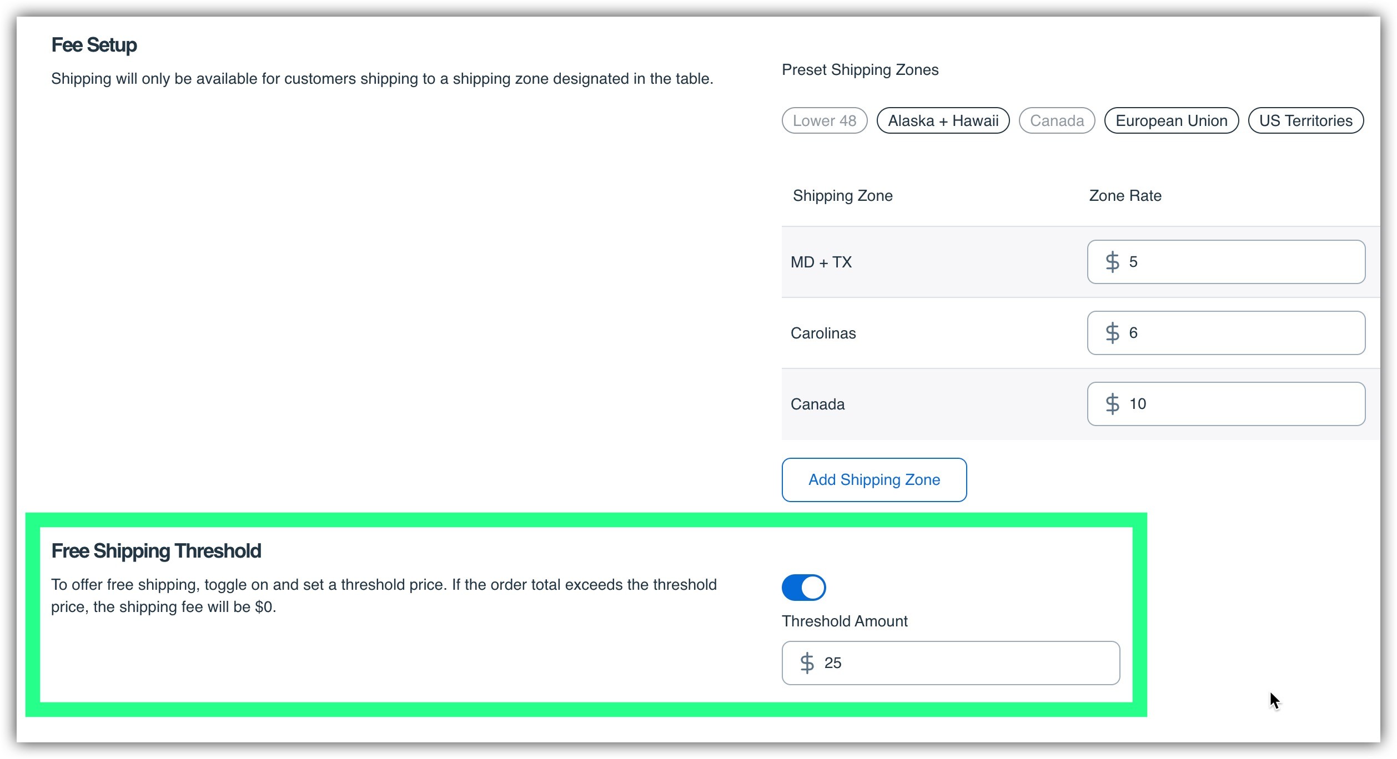Click Canada shipping zone row name
This screenshot has height=759, width=1397.
pos(817,404)
